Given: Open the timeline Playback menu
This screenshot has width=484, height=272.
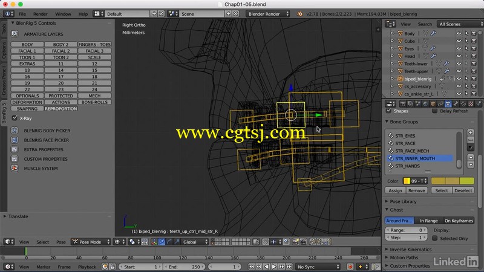Looking at the screenshot, I should tap(87, 267).
